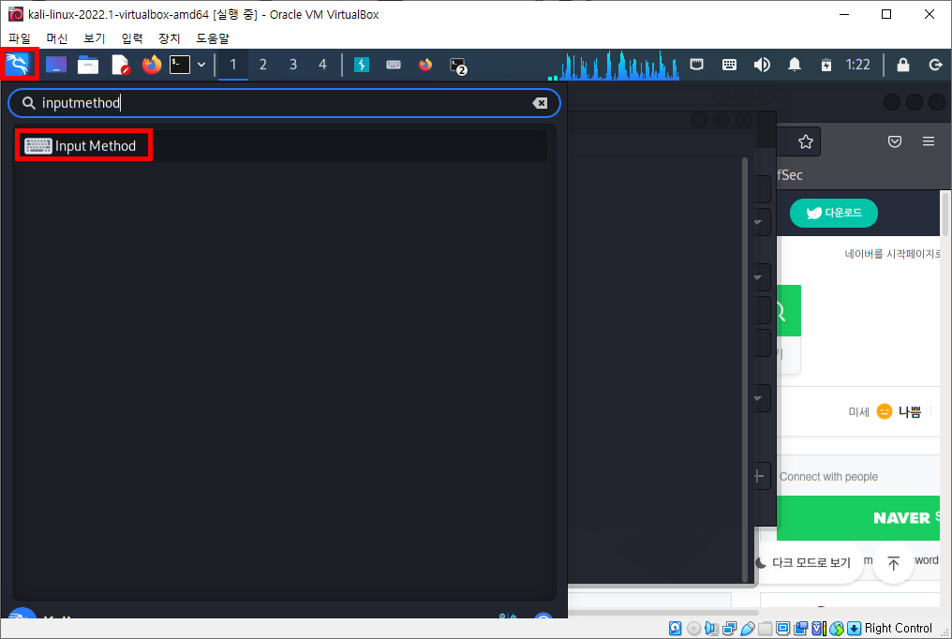
Task: Select the keyboard window in the taskbar
Action: pyautogui.click(x=394, y=65)
